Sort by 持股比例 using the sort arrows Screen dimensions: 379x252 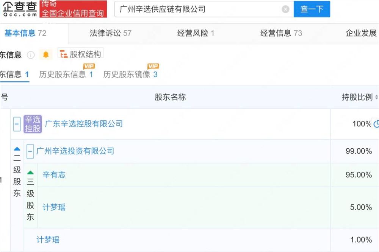click(376, 97)
